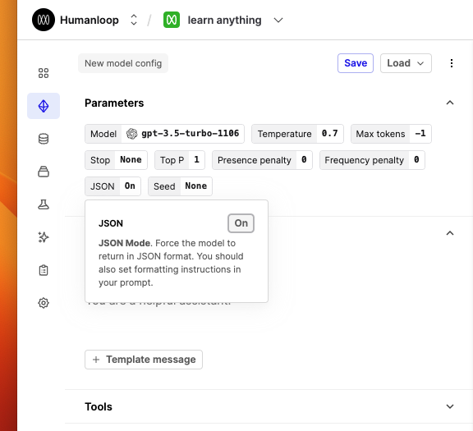Viewport: 473px width, 431px height.
Task: Click the Temperature 0.7 parameter
Action: point(297,134)
